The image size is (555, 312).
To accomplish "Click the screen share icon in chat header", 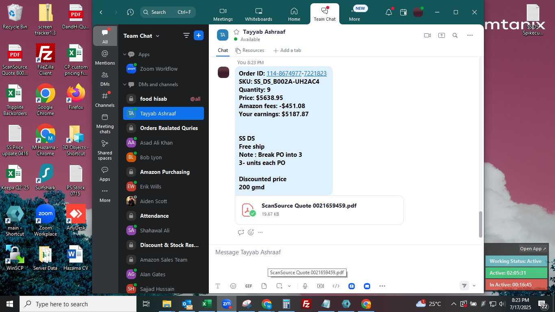I will 442,35.
